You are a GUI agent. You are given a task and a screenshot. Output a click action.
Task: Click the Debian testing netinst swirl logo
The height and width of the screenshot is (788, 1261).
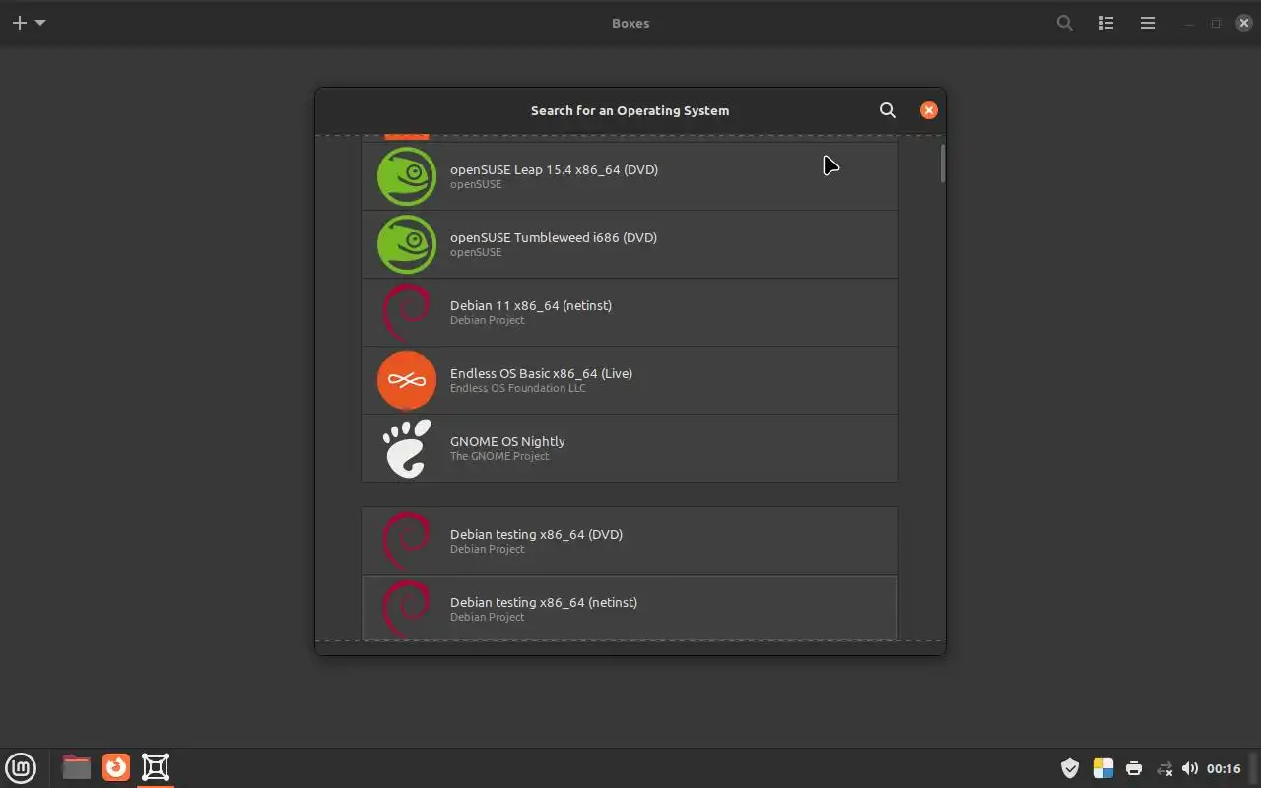[406, 609]
